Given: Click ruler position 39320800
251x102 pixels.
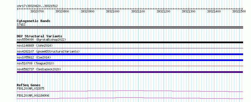Looking at the screenshot, I should 62,11.
